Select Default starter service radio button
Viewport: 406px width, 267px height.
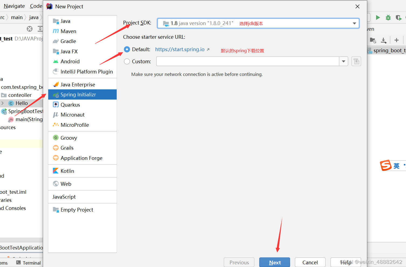127,49
